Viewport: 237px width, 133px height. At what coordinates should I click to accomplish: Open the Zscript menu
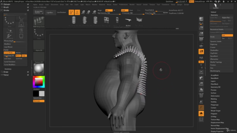[x=186, y=4]
